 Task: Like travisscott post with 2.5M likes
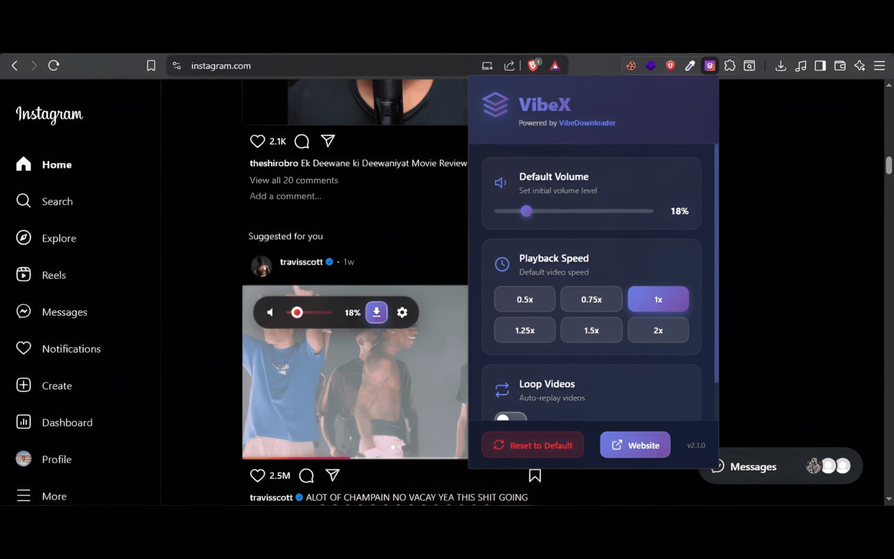pyautogui.click(x=258, y=476)
